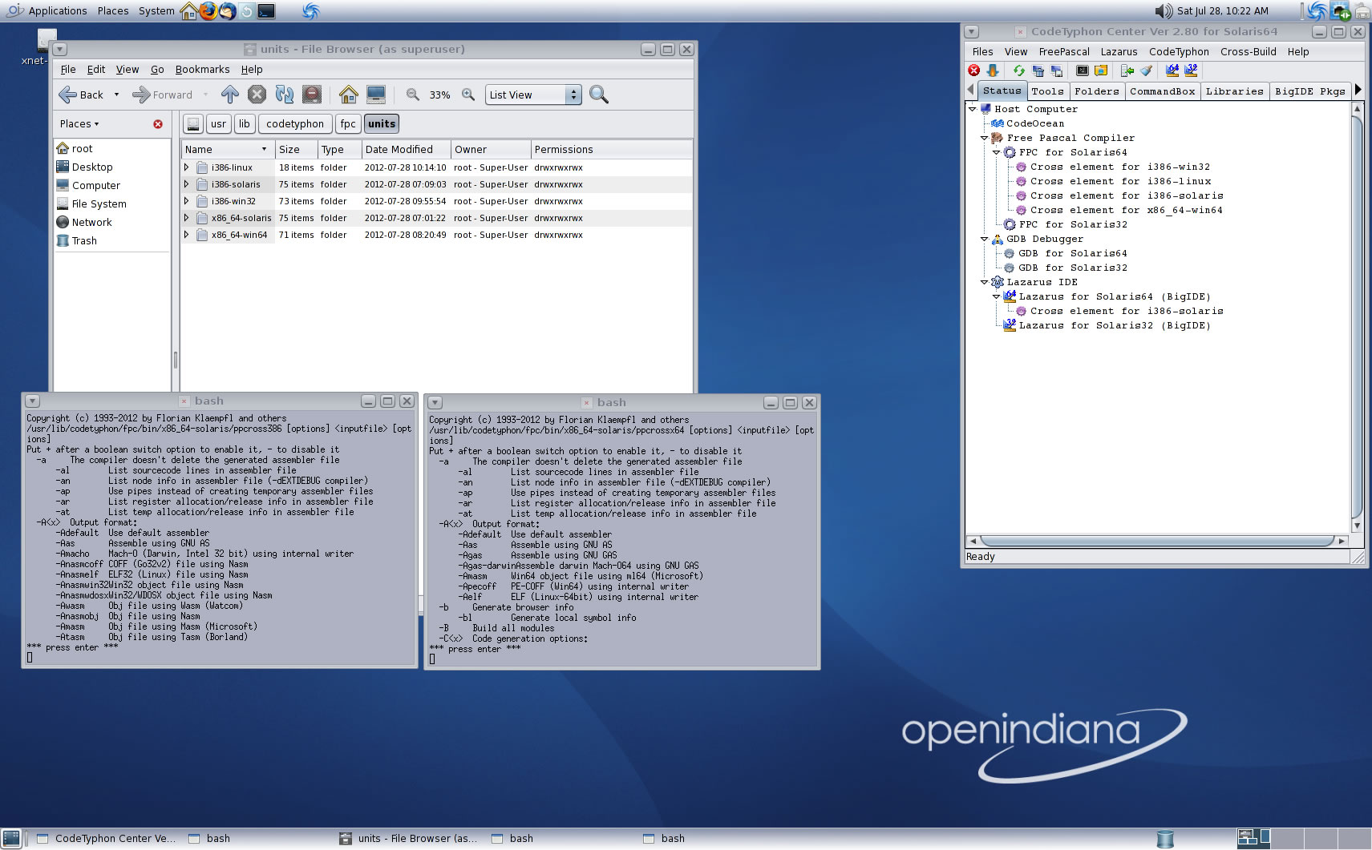Click the red minus icon in File Browser toolbar
Viewport: 1372px width, 850px height.
(312, 95)
